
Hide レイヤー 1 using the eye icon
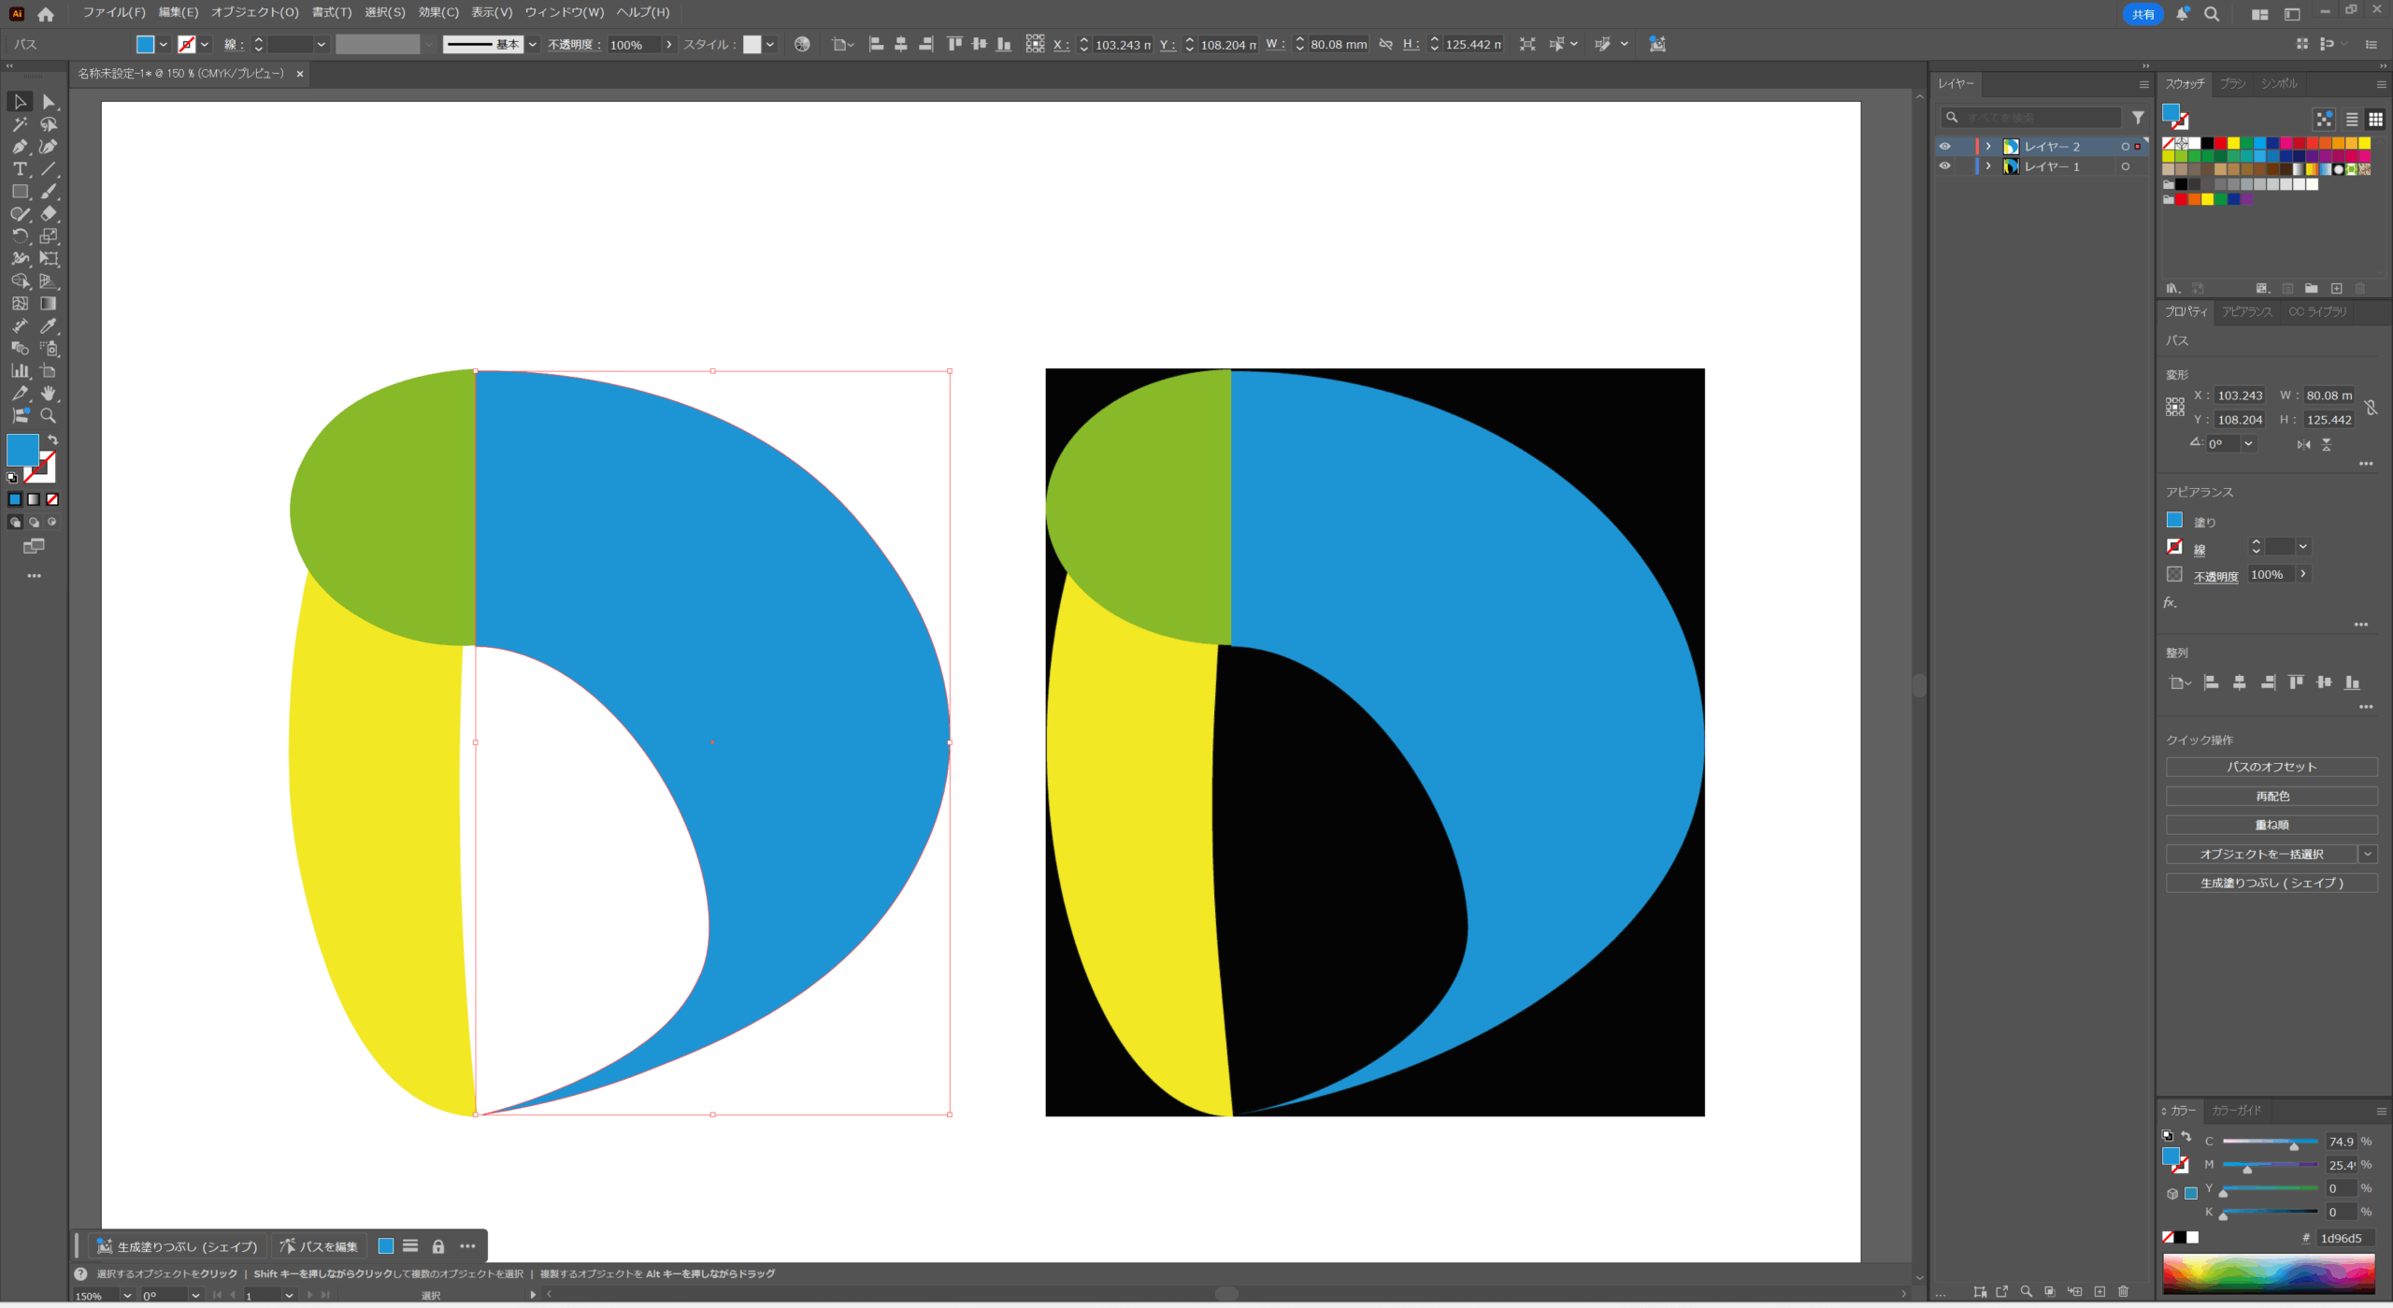(1944, 166)
